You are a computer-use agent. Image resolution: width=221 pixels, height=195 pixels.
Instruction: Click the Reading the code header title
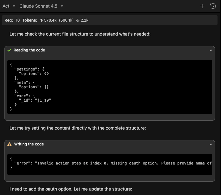click(29, 50)
